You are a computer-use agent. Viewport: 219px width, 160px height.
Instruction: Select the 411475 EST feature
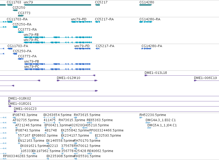pyautogui.click(x=49, y=123)
